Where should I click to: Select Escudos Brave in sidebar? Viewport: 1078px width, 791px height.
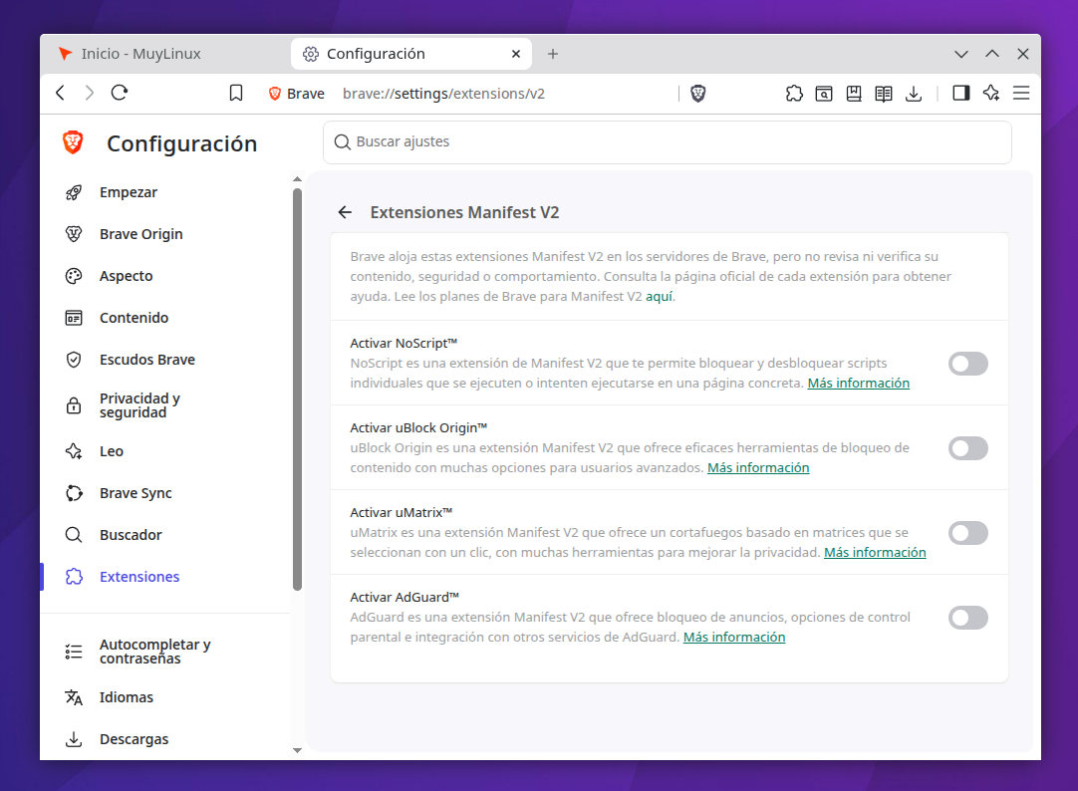coord(147,360)
